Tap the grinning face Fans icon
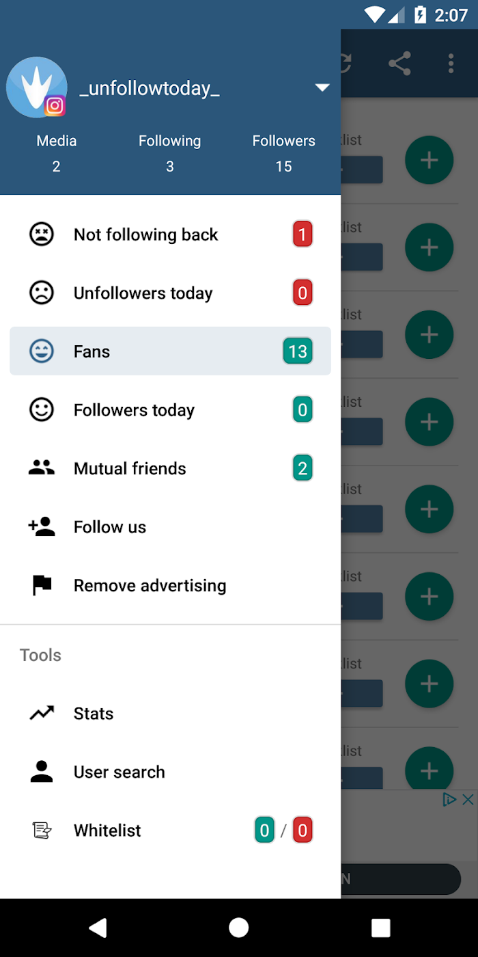 point(42,351)
